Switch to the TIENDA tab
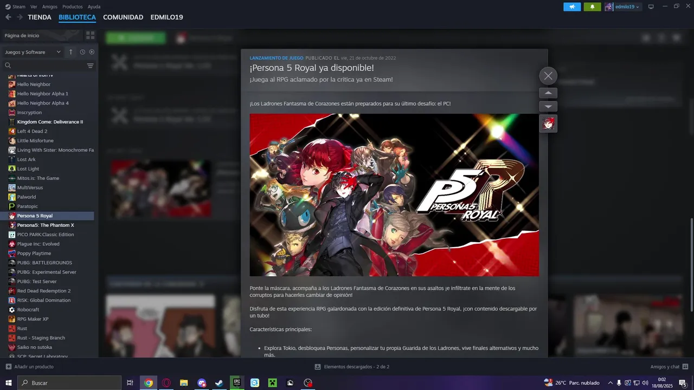 coord(40,17)
